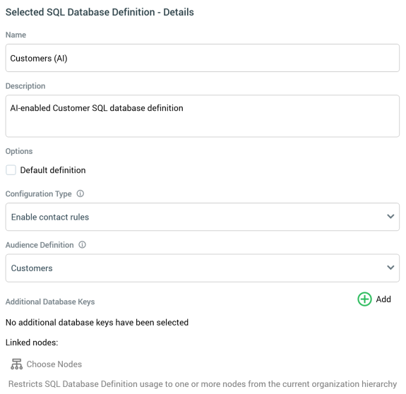This screenshot has height=394, width=406.
Task: Click the Configuration Type info icon
Action: (80, 193)
